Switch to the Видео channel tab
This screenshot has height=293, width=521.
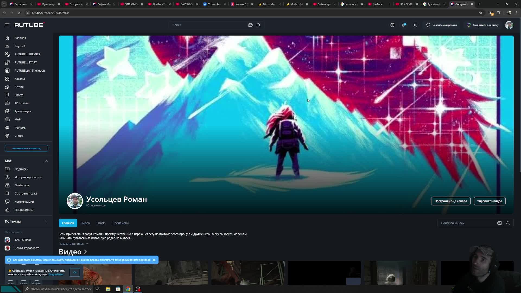click(x=85, y=223)
